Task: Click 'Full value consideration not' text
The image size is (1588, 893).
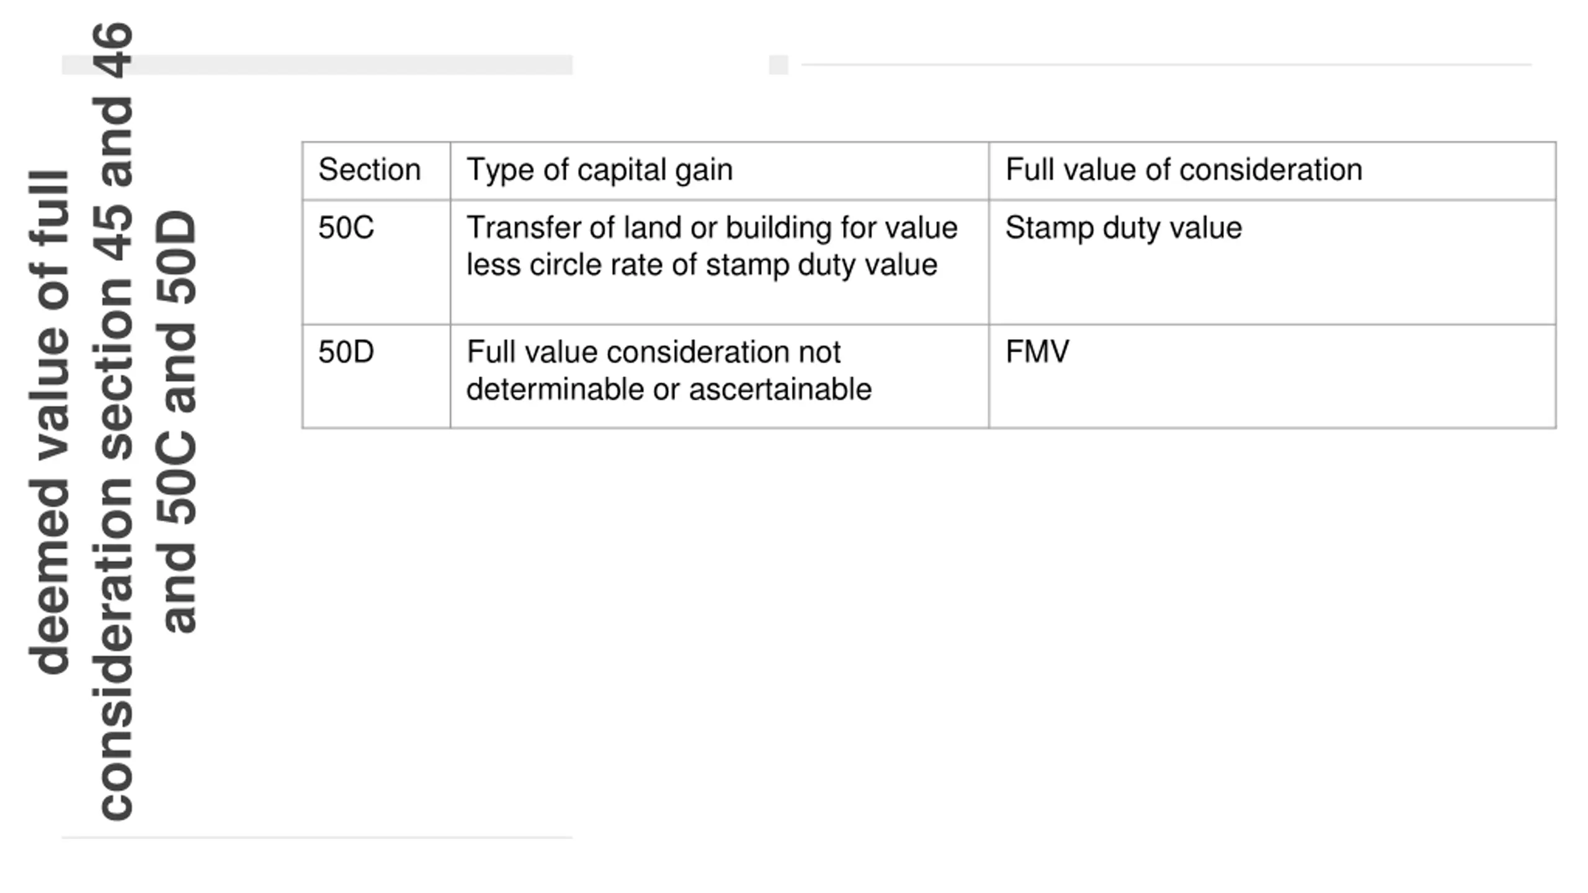Action: click(x=654, y=352)
